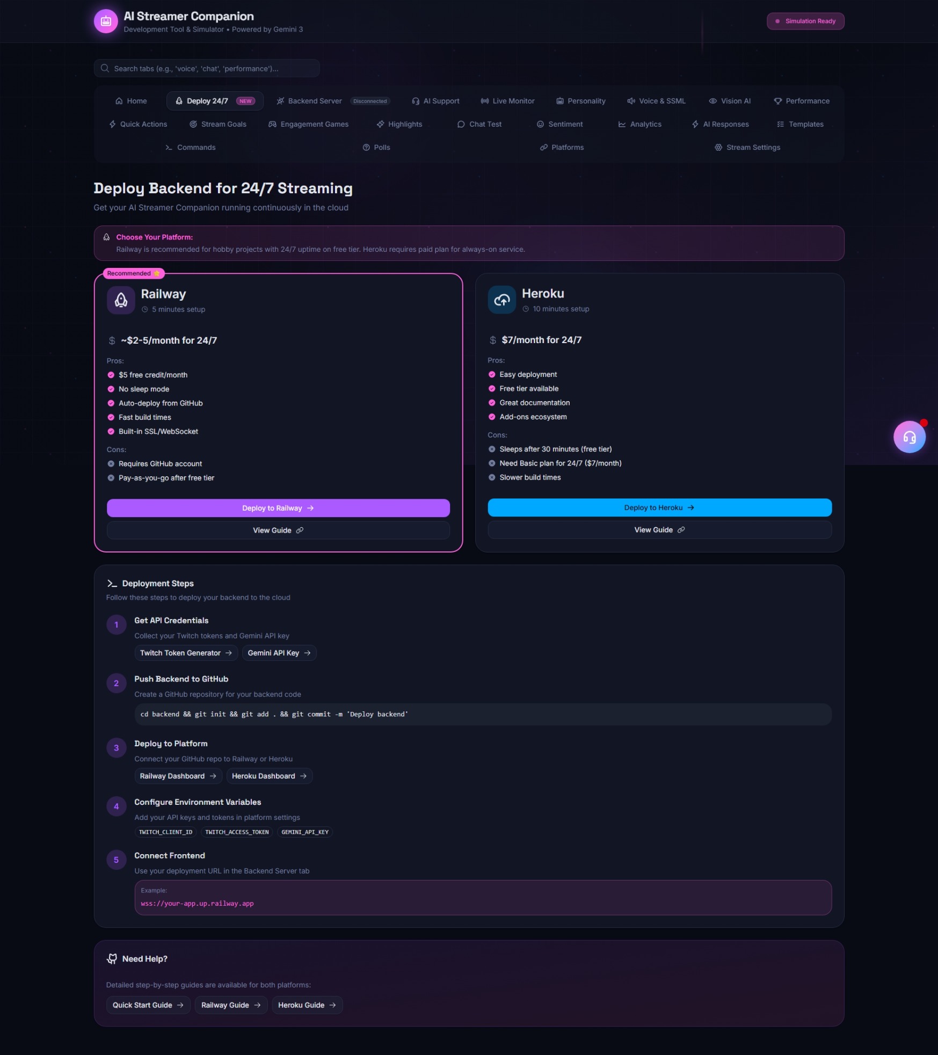Open the Templates tab
938x1055 pixels.
(800, 124)
